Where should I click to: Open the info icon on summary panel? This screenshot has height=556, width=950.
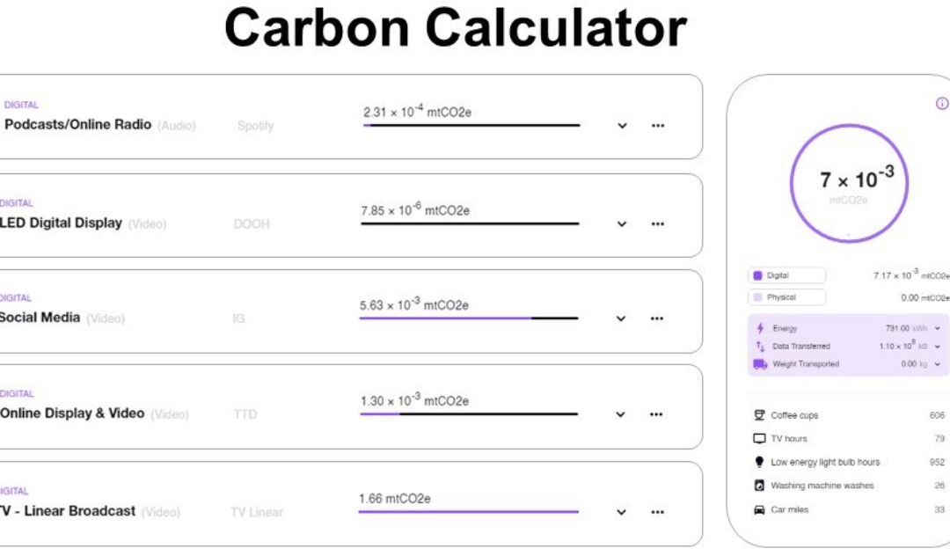[x=942, y=104]
